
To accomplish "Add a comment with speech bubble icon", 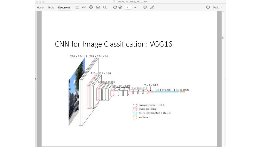I will click(x=145, y=7).
